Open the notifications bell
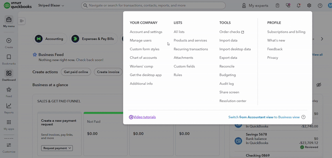The image size is (332, 158). [x=298, y=5]
